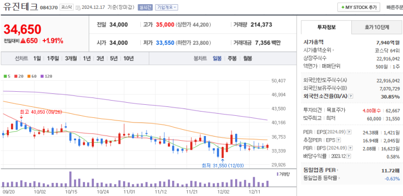Open the help icon next to 외국인소진율(B/A)
The width and height of the screenshot is (403, 196).
coord(351,96)
